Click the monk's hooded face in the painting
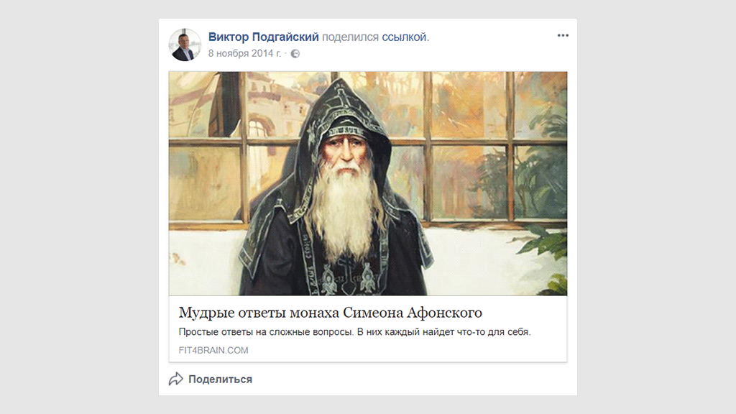Viewport: 736px width, 414px height. (345, 150)
